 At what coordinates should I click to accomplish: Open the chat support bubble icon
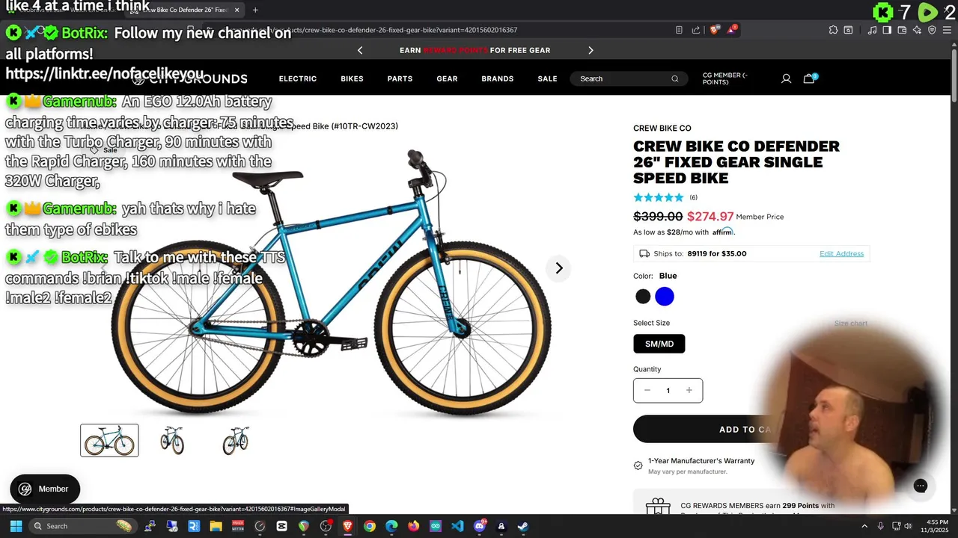pos(921,486)
